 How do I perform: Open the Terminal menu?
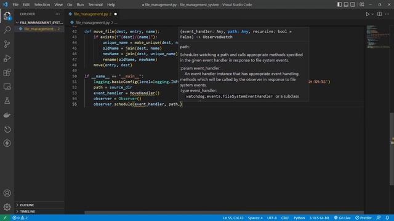[95, 4]
